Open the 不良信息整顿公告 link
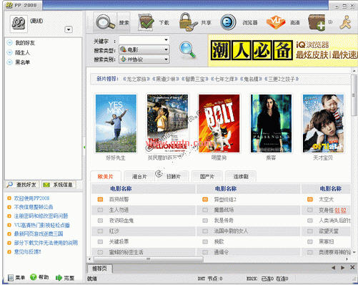This screenshot has width=358, height=285. coord(34,207)
